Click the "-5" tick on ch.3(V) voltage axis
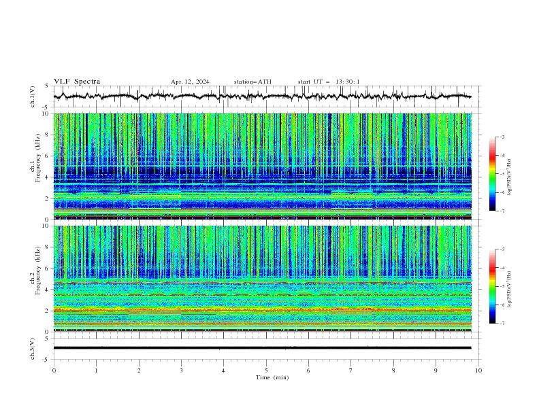Viewport: 539px width, 416px height. pos(46,360)
